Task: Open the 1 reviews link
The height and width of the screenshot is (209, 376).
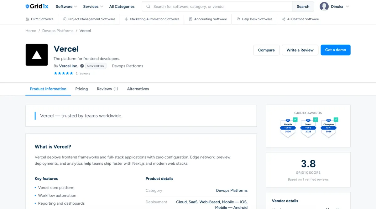Action: pos(83,73)
